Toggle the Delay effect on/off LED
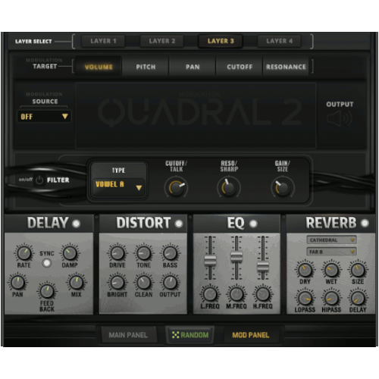Screen dimensions: 379x379 [x=76, y=224]
